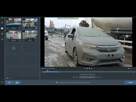Click the right trim handle of the blue segment
Viewport: 136px width, 102px height.
58,73
